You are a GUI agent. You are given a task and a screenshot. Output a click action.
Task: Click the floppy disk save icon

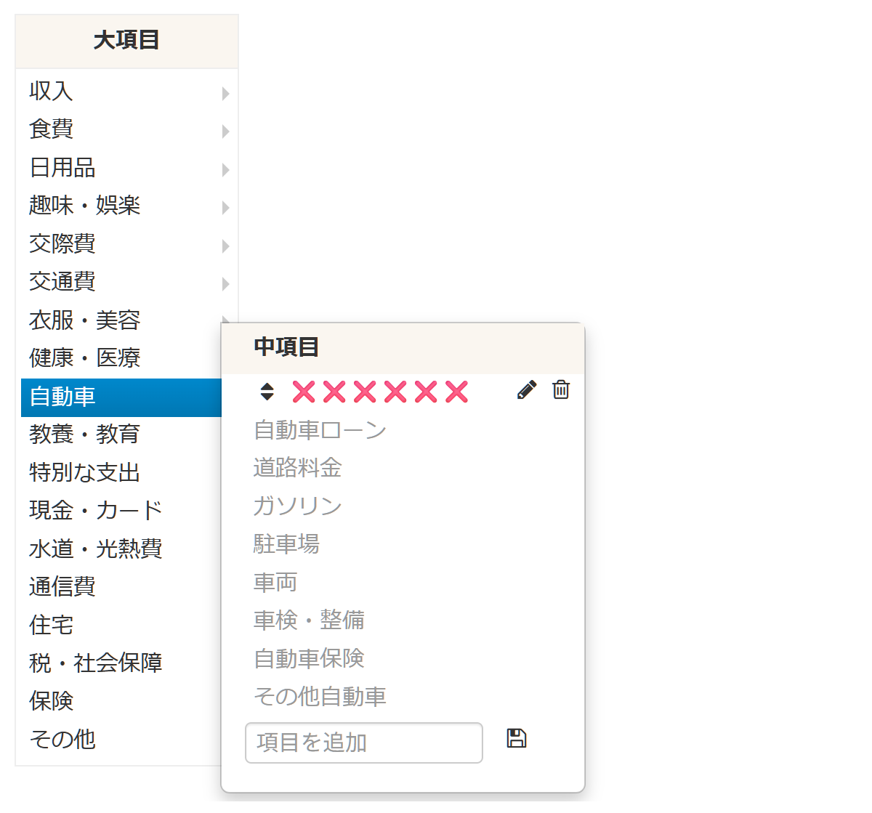pyautogui.click(x=517, y=739)
